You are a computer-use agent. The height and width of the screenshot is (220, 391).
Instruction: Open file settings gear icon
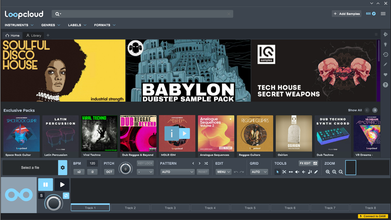tap(63, 167)
